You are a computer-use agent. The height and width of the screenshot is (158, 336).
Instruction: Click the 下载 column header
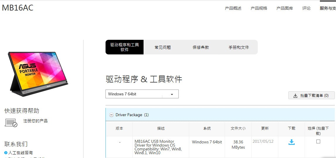(291, 128)
